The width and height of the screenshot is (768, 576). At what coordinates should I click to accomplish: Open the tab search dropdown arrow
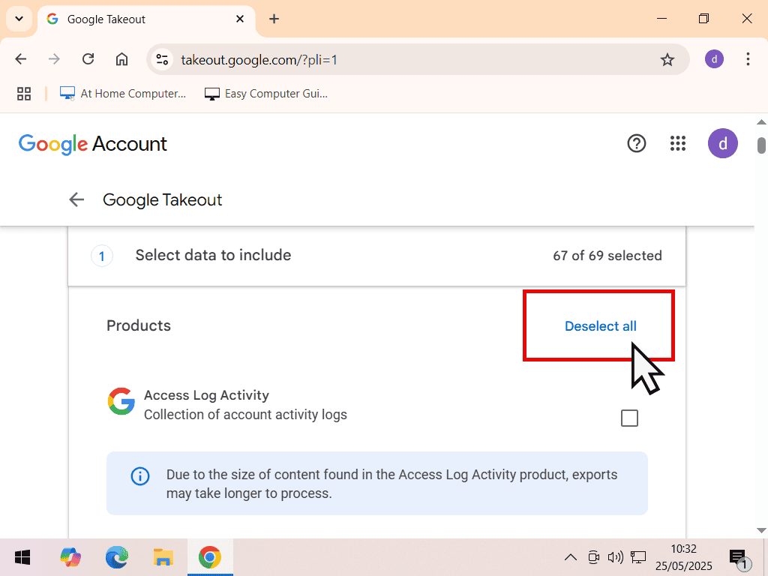[19, 19]
